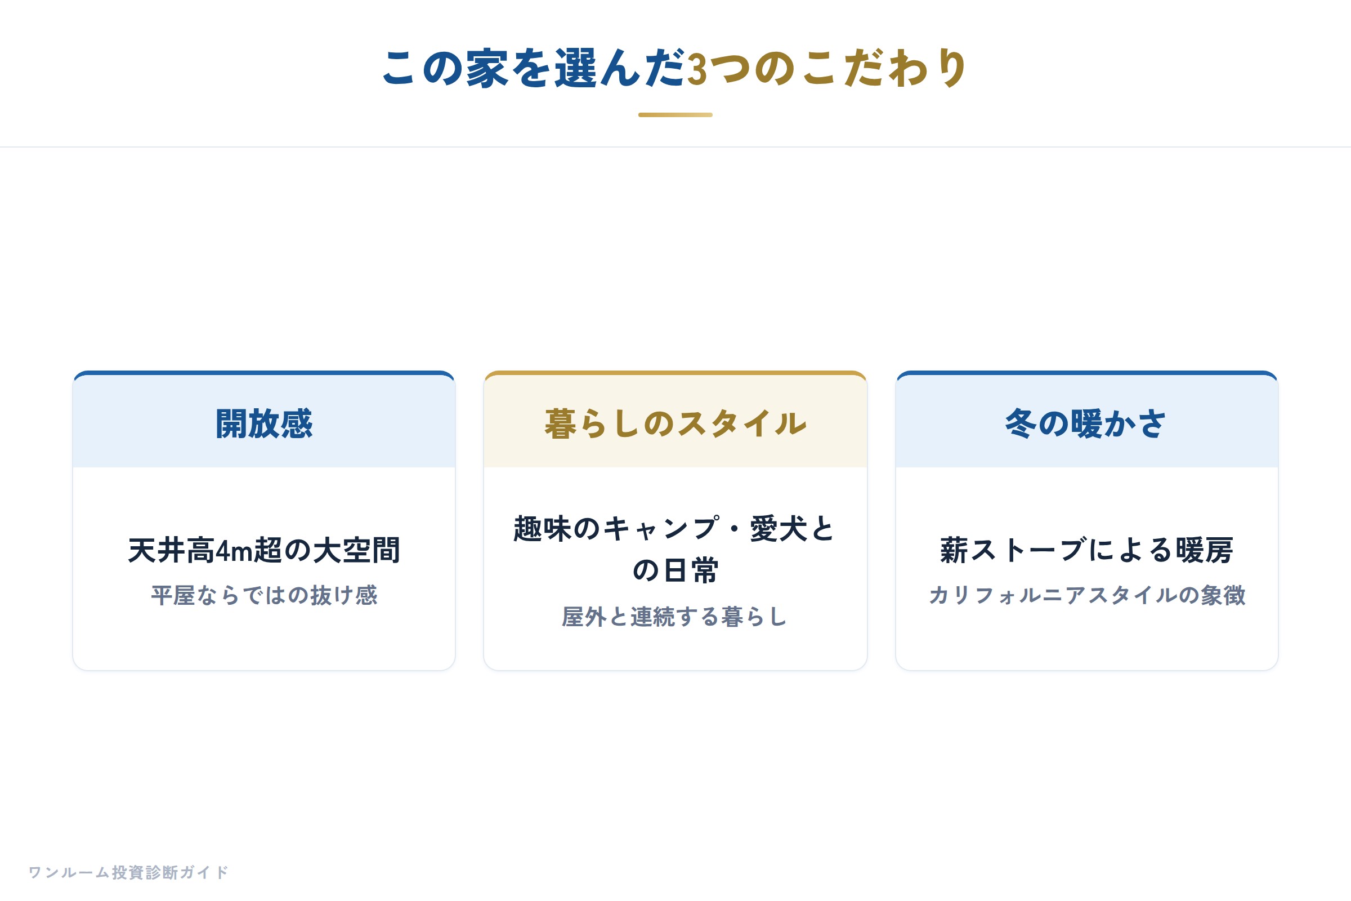Click the gold text 3つのこだわり in title

[x=827, y=68]
